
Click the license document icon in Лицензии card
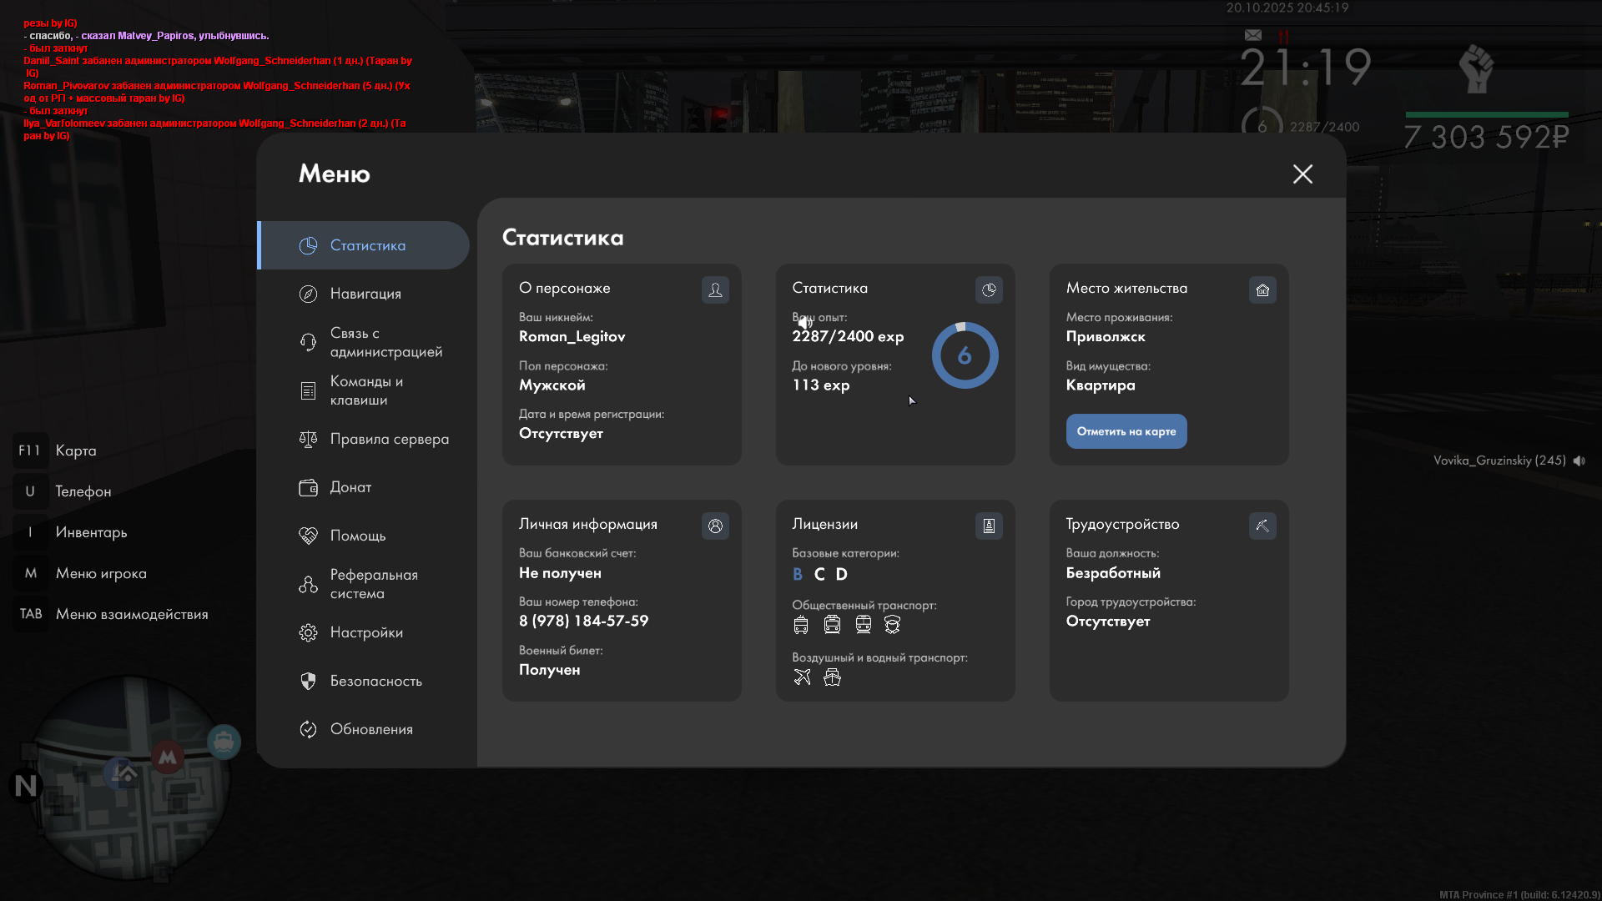(989, 526)
